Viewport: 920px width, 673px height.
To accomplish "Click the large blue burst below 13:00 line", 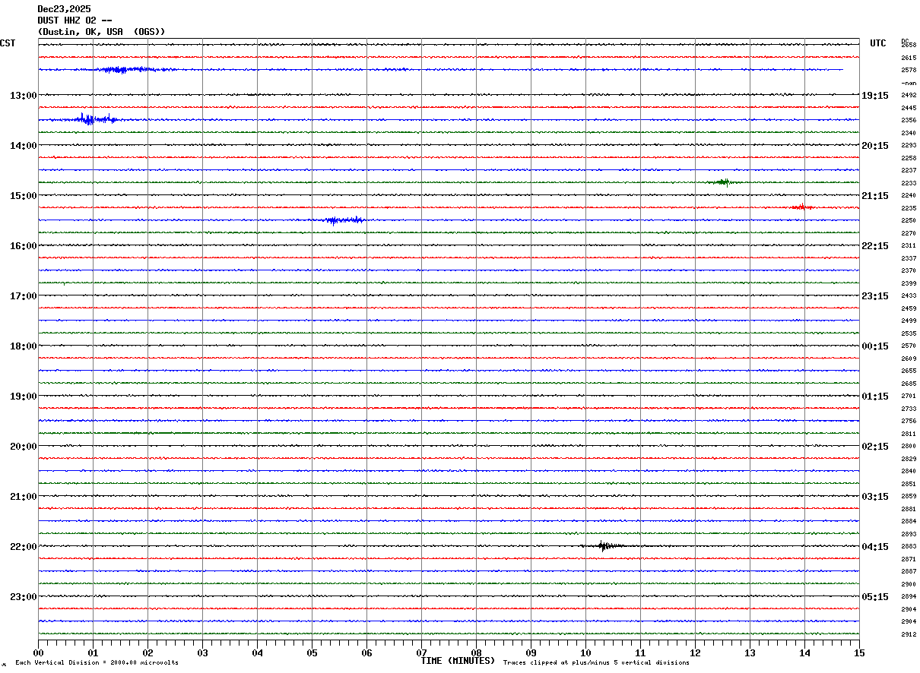I will (x=88, y=119).
